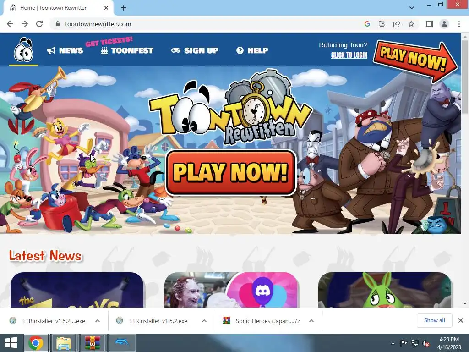Click the question mark icon beside Help
The image size is (469, 352).
pos(240,50)
